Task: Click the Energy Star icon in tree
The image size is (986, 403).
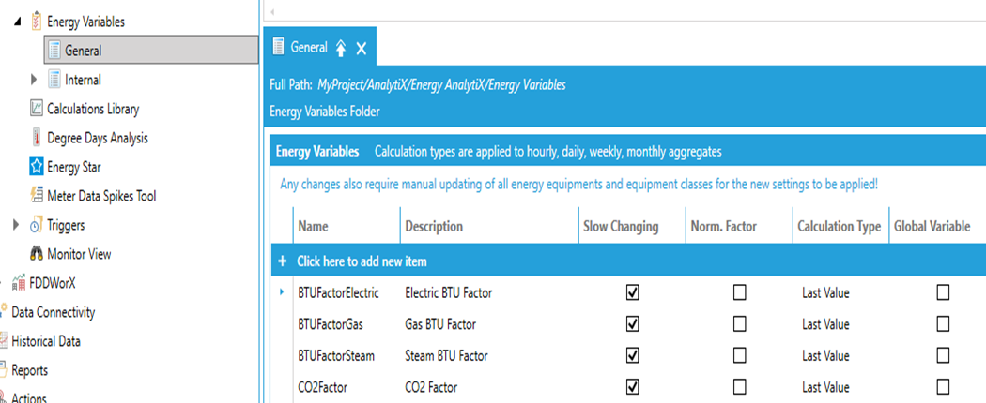Action: coord(37,167)
